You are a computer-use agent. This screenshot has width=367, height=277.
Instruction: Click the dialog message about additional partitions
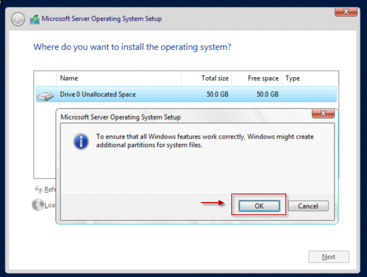point(205,141)
